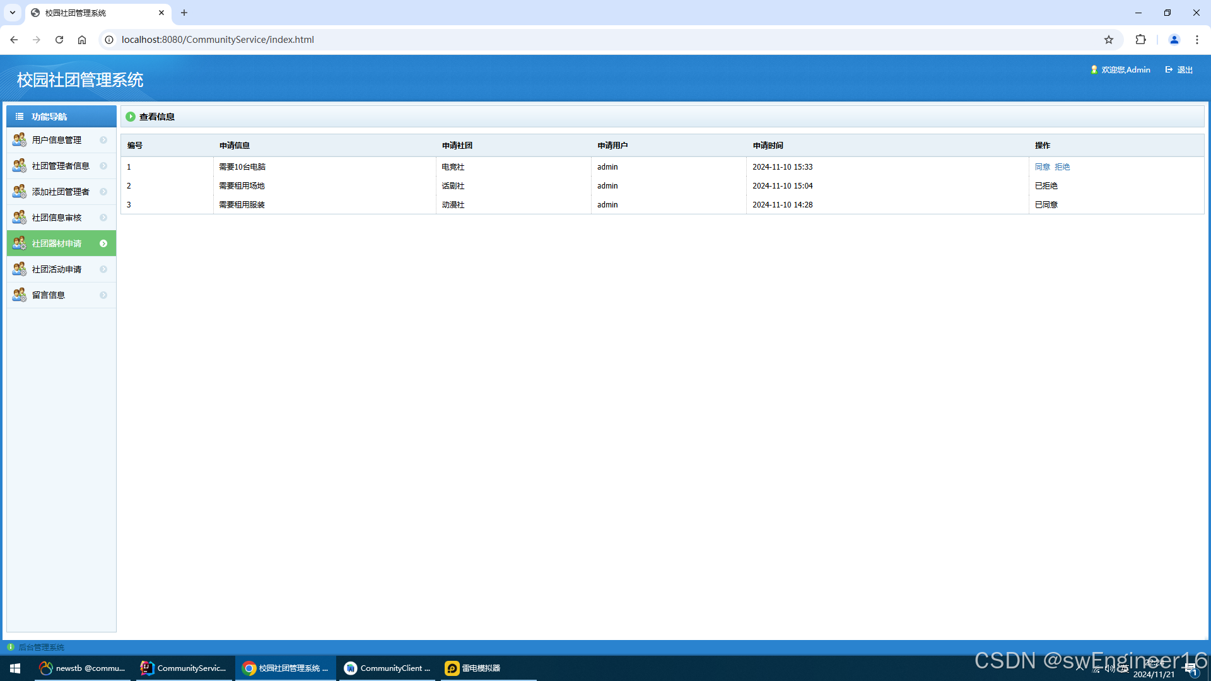Click the browser home icon
Screen dimensions: 1211x681
coord(82,40)
